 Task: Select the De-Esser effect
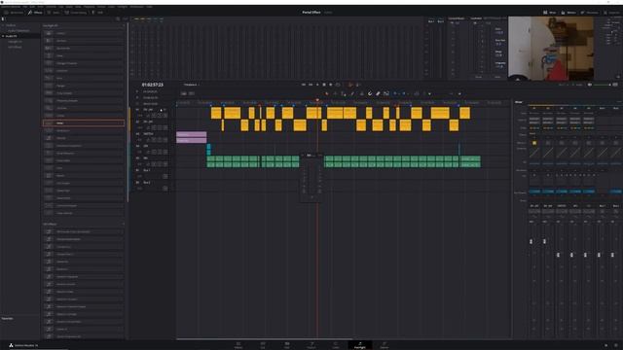click(x=84, y=41)
